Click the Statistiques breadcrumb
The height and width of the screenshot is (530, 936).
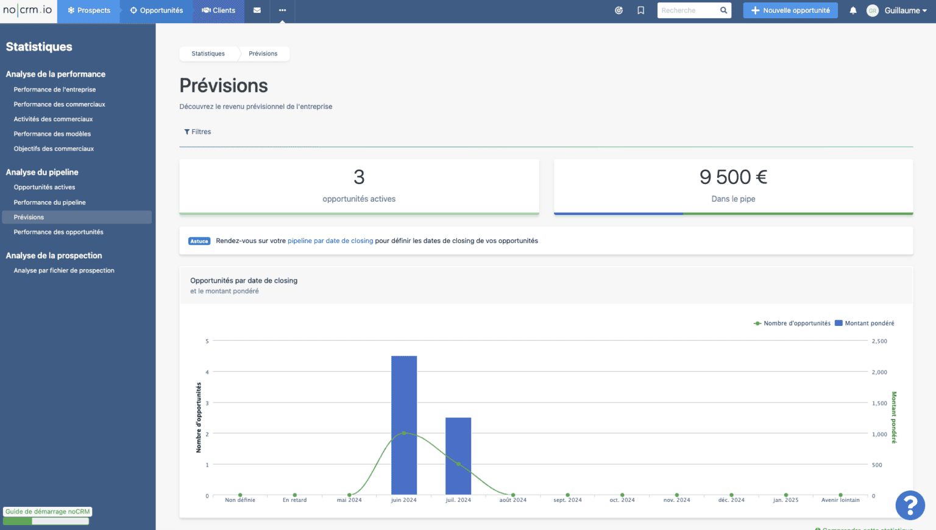pyautogui.click(x=208, y=54)
